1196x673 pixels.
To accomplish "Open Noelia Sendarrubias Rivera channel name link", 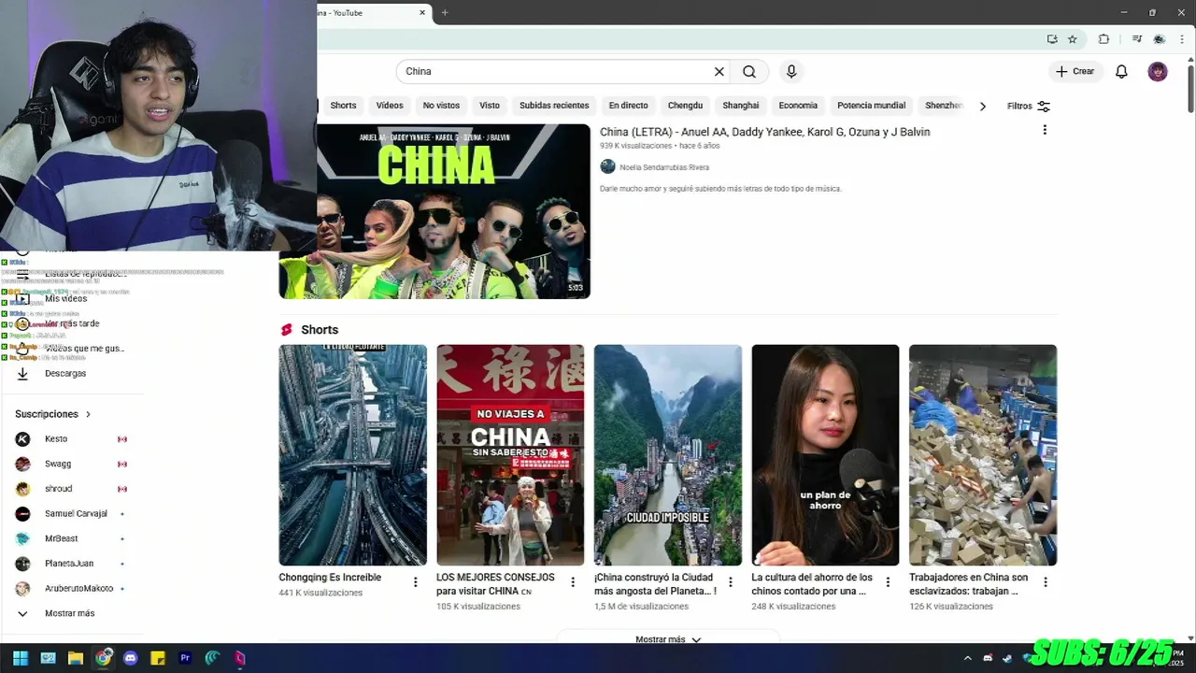I will point(664,167).
